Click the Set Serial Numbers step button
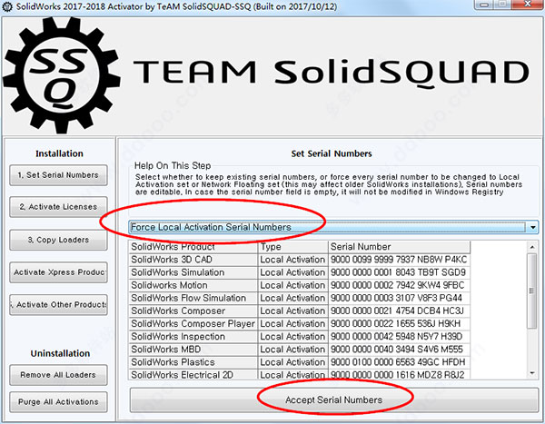The image size is (545, 424). [58, 175]
